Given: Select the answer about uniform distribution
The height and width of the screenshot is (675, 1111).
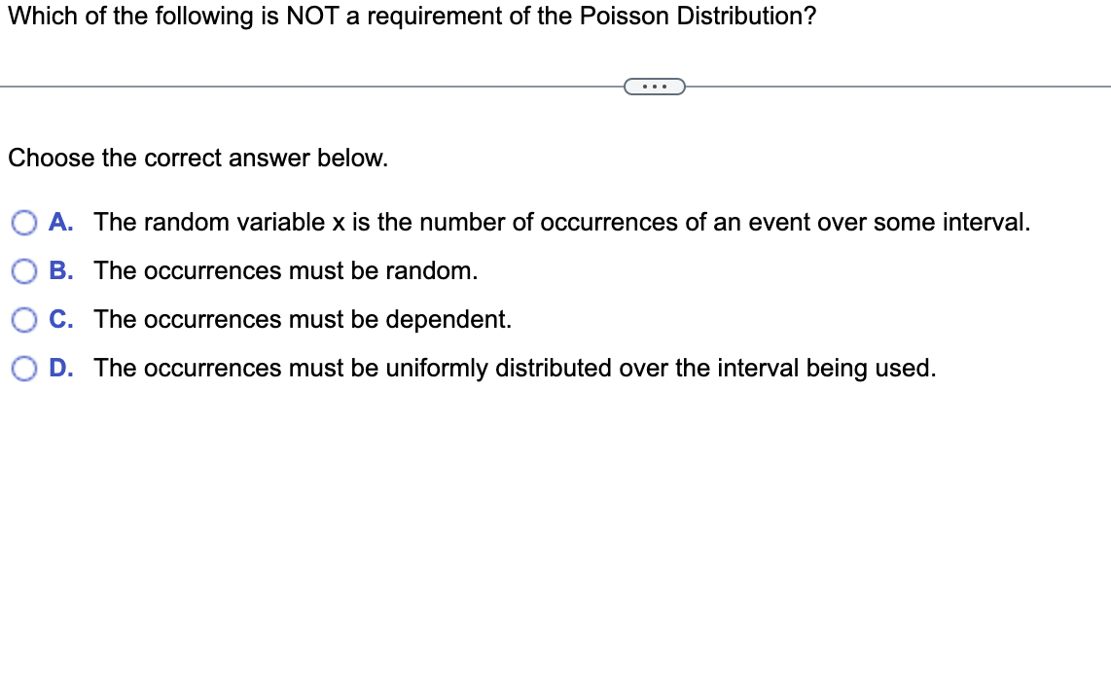Looking at the screenshot, I should click(514, 368).
